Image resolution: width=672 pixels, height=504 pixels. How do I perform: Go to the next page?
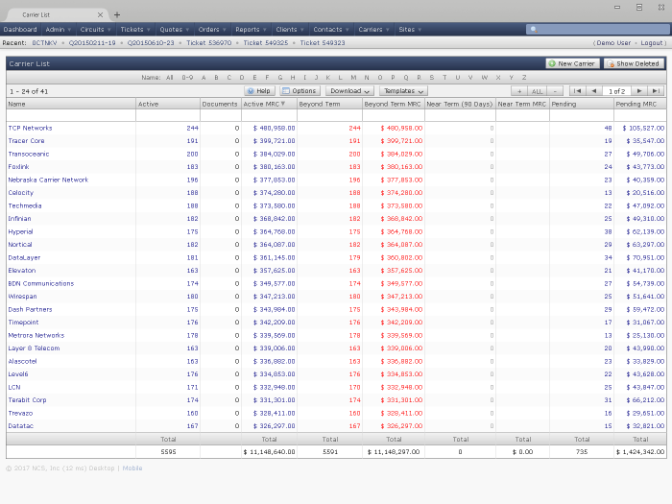point(640,90)
